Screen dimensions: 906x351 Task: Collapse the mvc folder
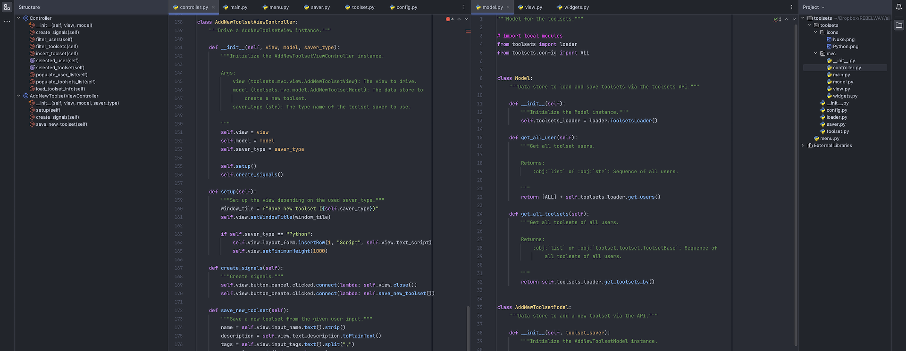(x=816, y=54)
